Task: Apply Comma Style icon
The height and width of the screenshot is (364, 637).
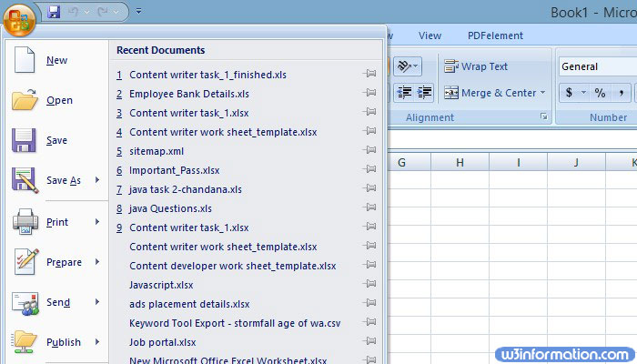Action: [622, 93]
